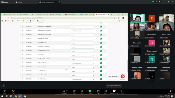This screenshot has height=98, width=175.
Task: Open status dropdown for Naura Adani
Action: [x=83, y=55]
